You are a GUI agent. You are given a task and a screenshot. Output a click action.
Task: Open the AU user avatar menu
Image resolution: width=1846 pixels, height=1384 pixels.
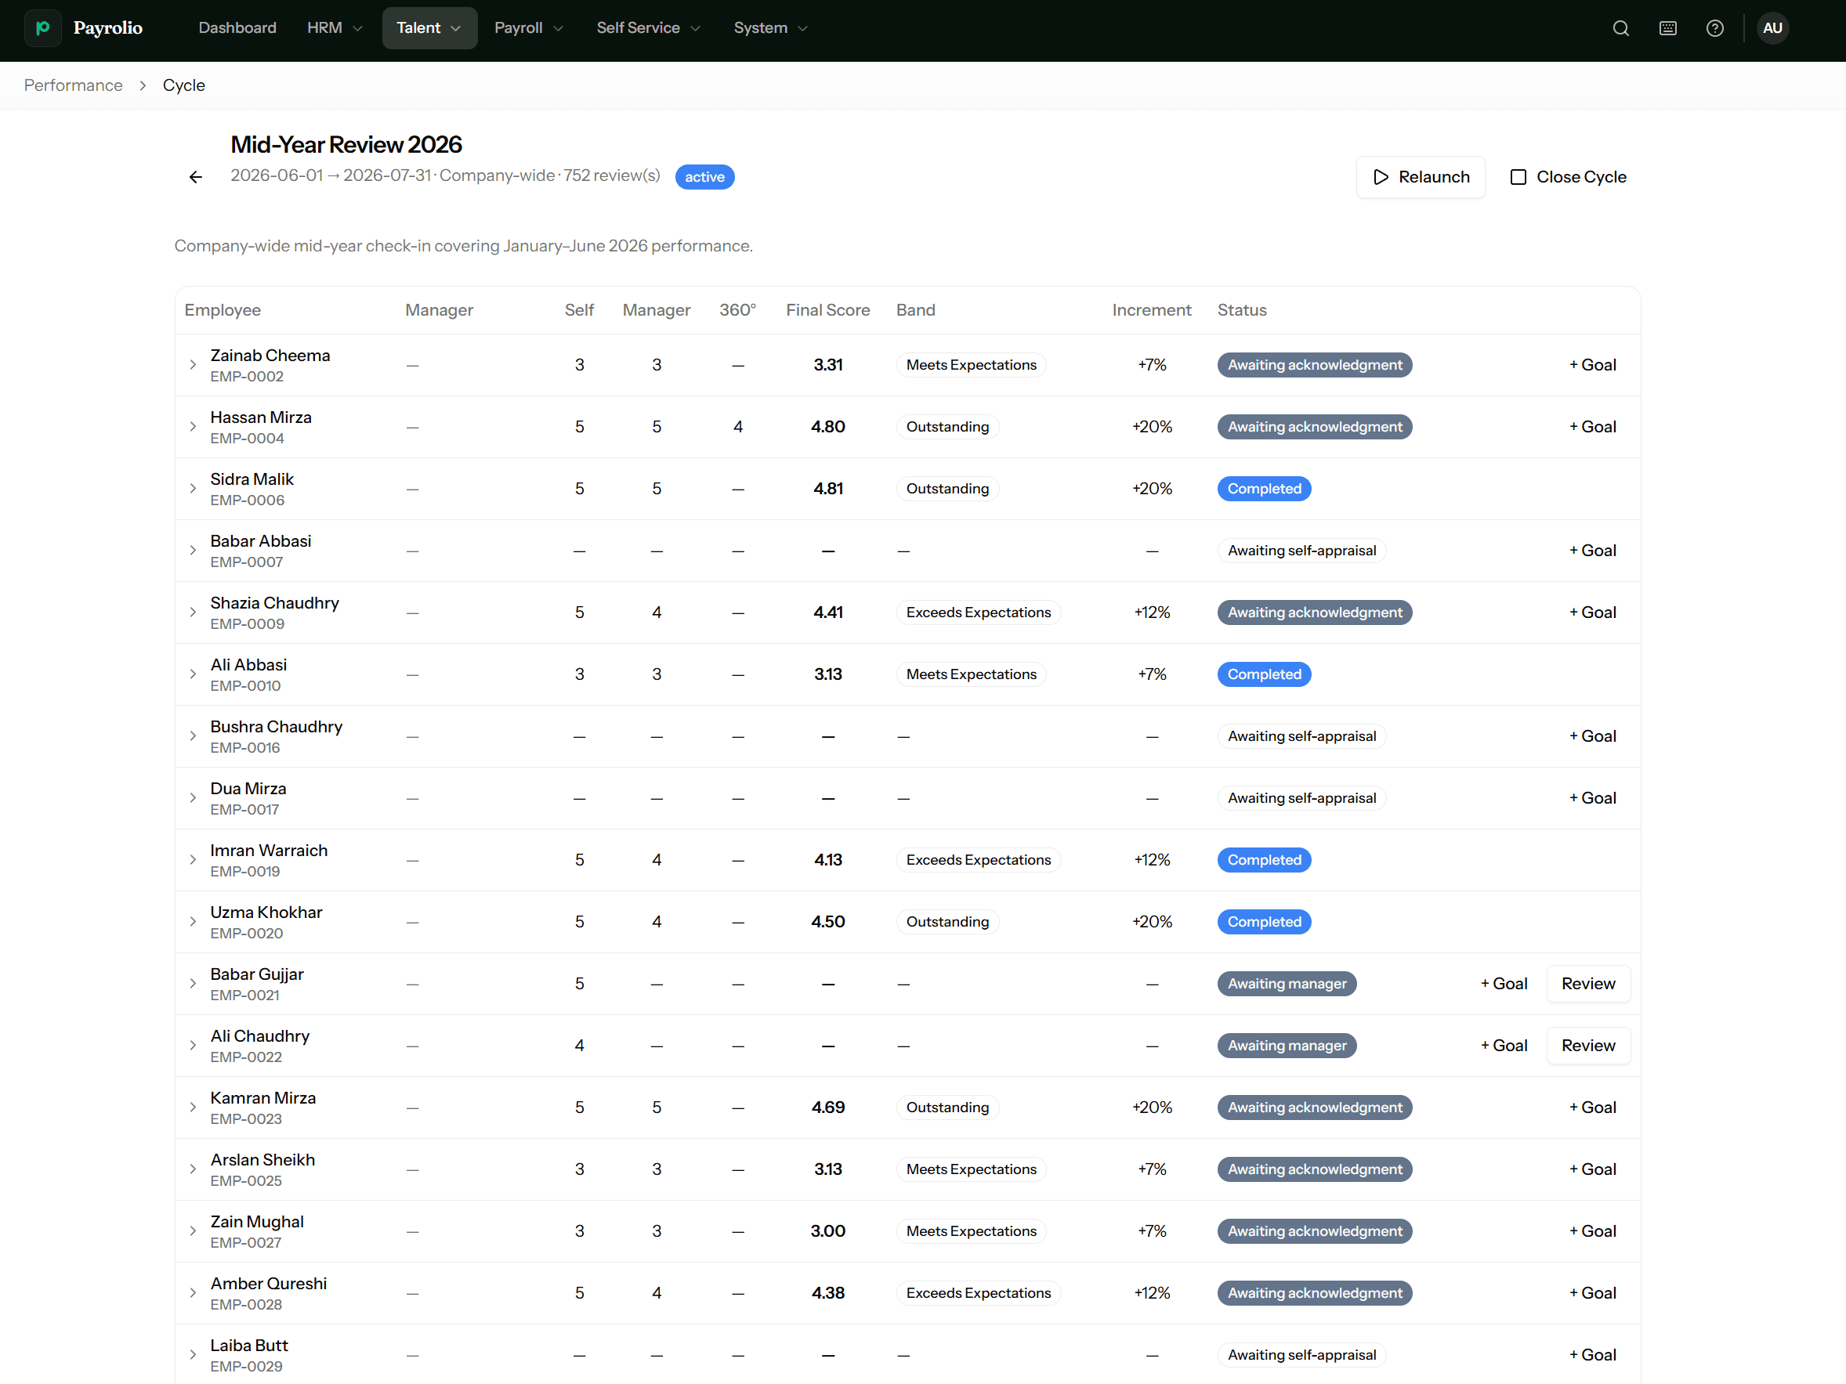point(1772,28)
